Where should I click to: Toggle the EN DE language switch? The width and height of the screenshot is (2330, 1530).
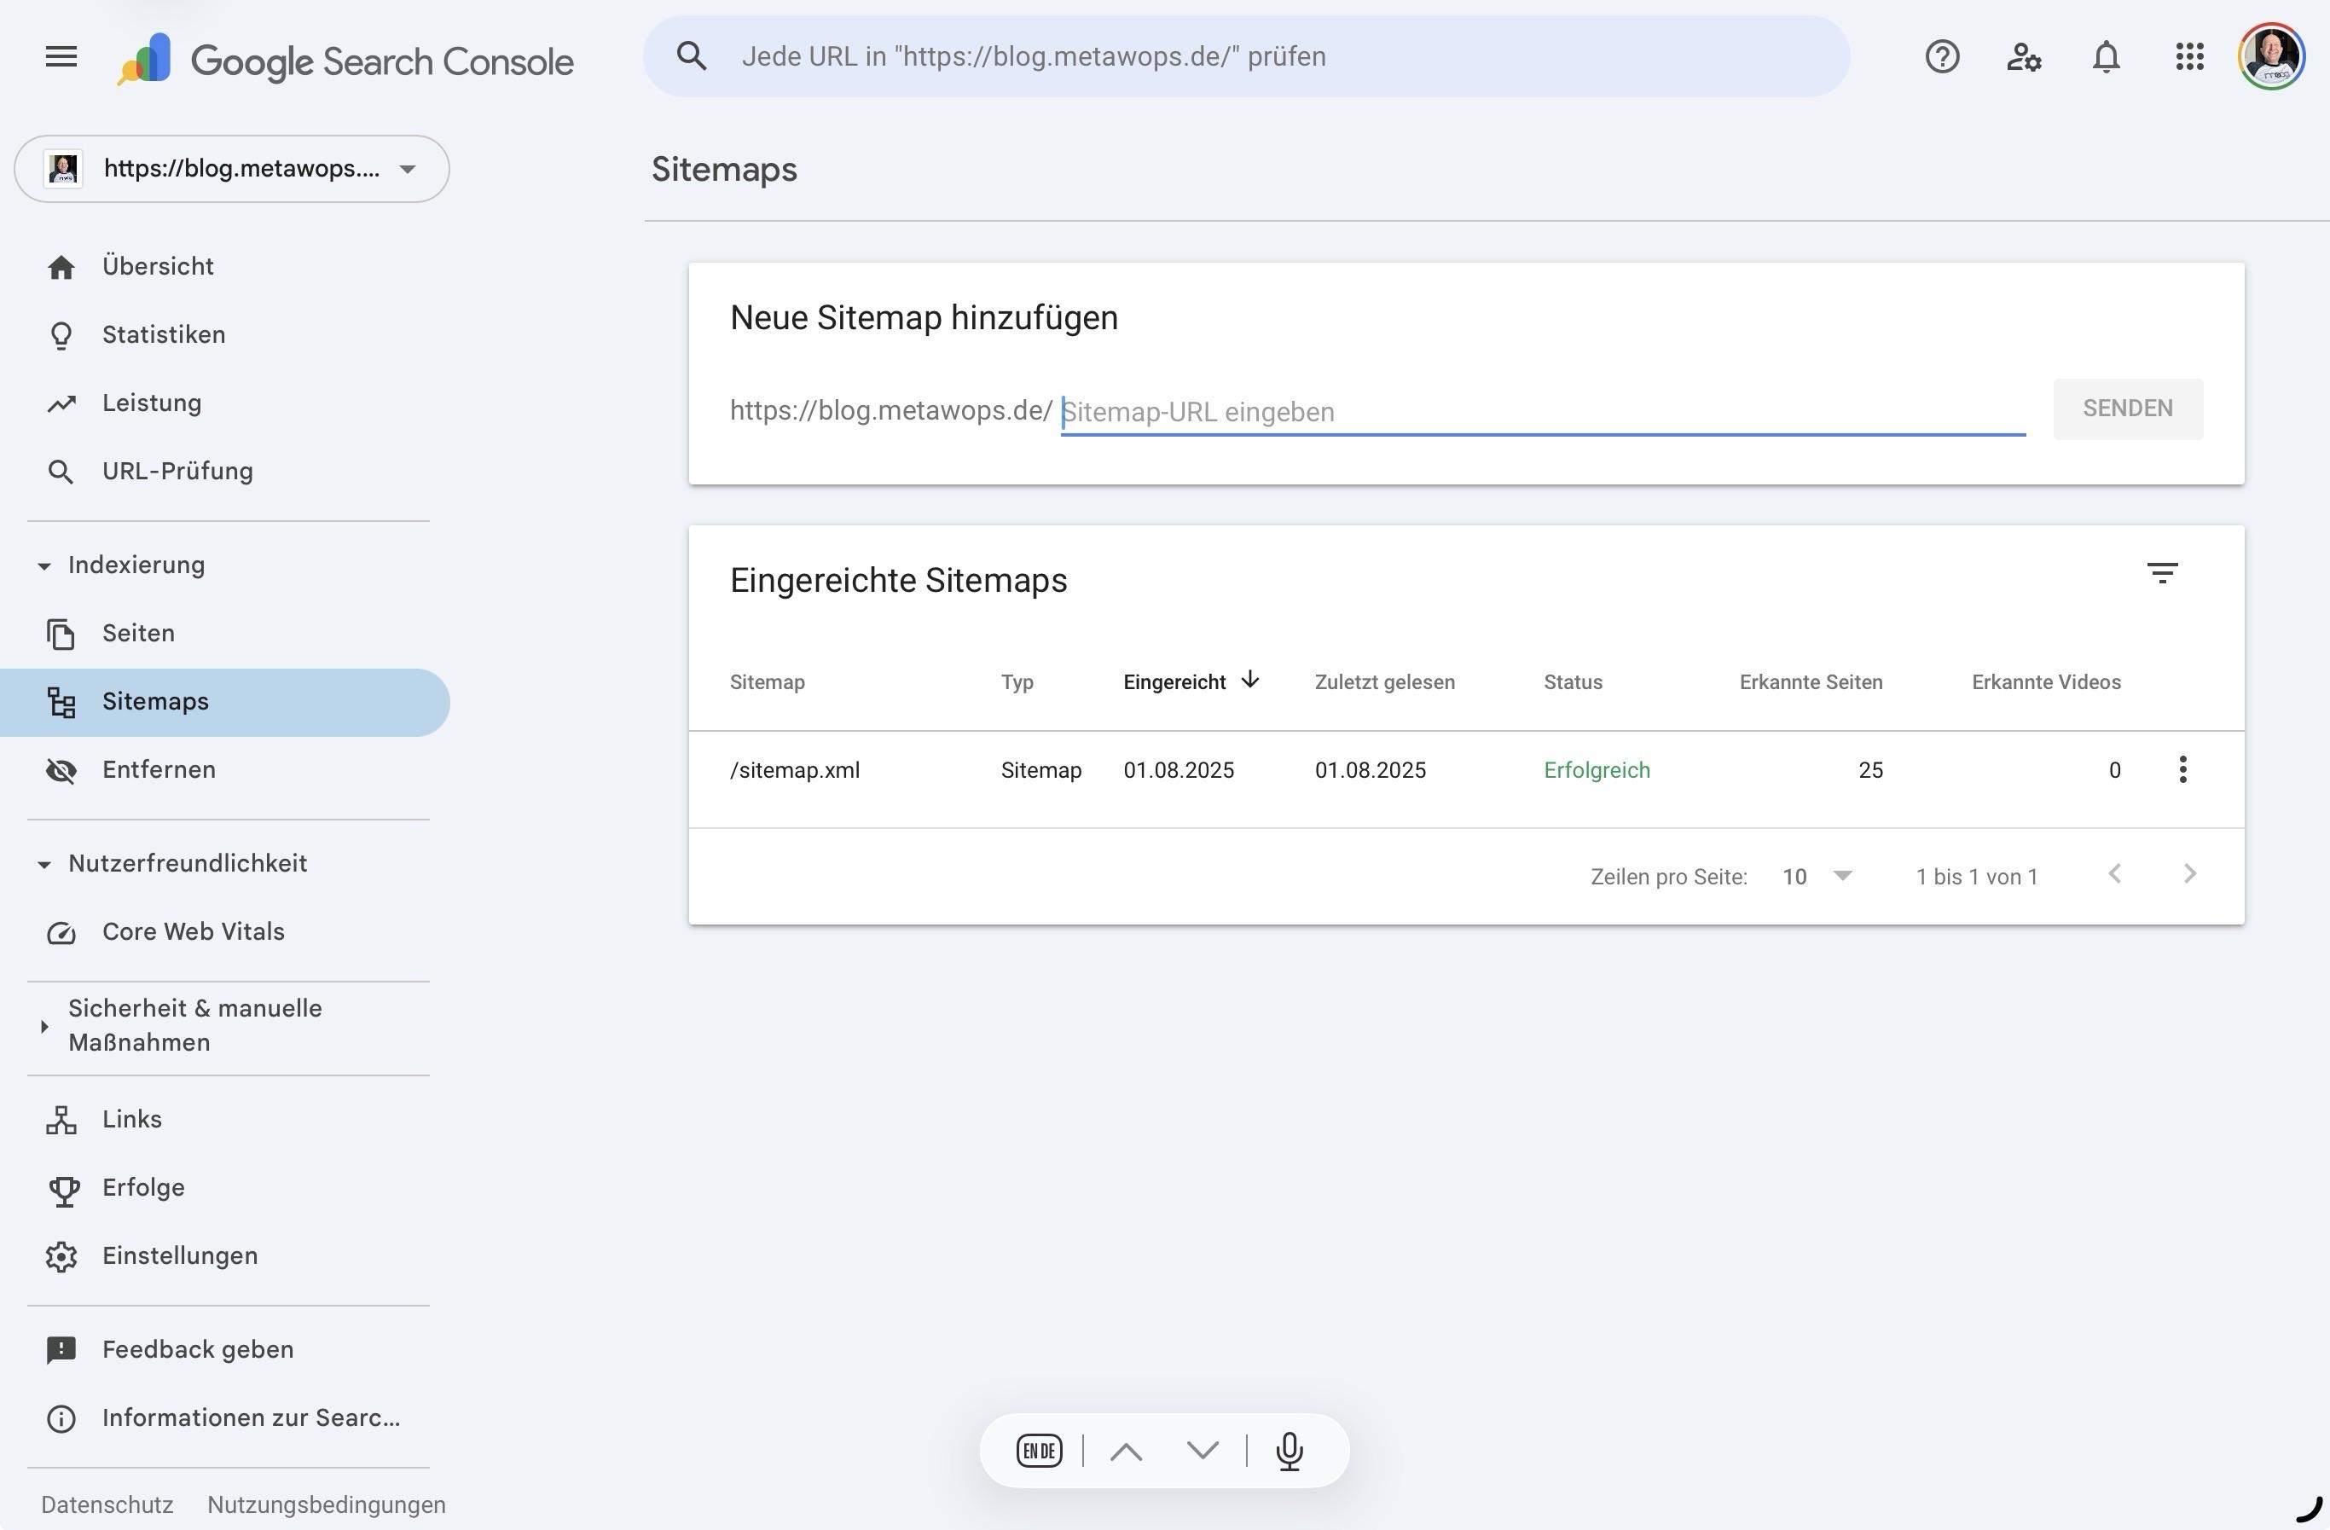pyautogui.click(x=1039, y=1451)
